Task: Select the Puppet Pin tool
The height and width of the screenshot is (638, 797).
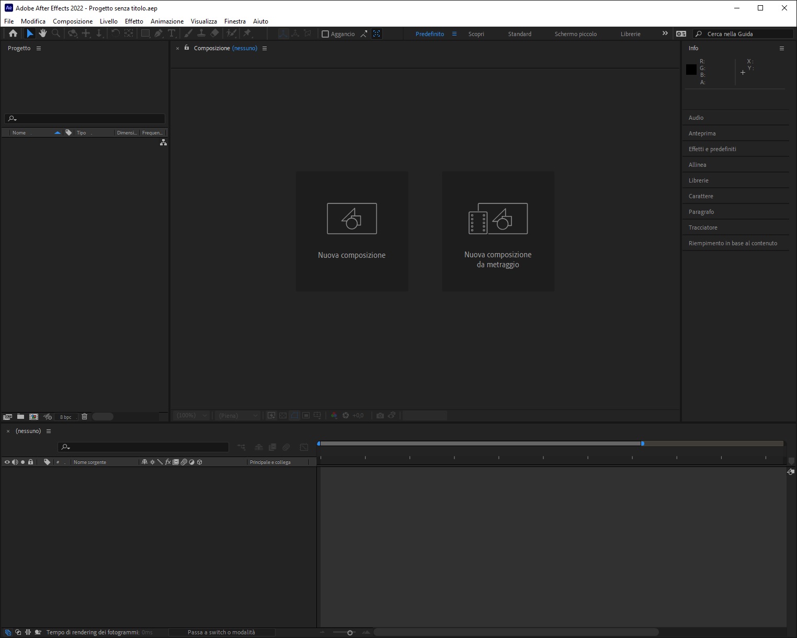Action: [x=247, y=33]
